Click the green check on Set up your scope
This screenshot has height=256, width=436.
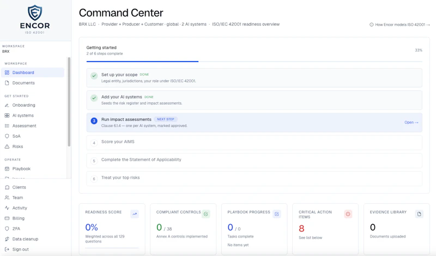94,76
